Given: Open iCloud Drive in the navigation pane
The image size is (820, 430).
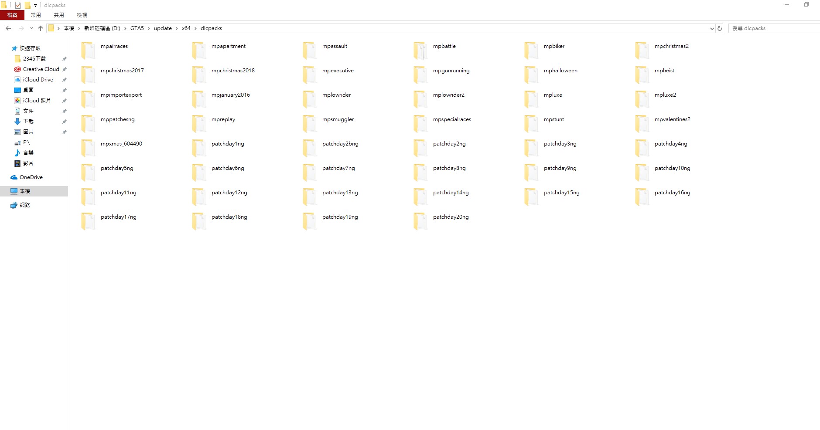Looking at the screenshot, I should point(38,80).
